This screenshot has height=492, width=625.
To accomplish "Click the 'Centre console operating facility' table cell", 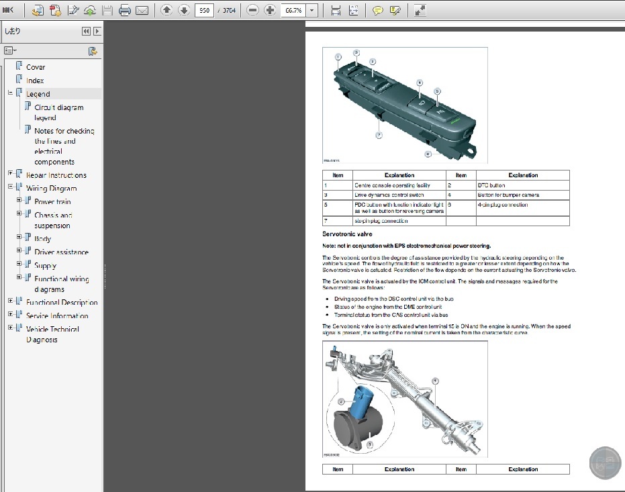I will click(399, 185).
